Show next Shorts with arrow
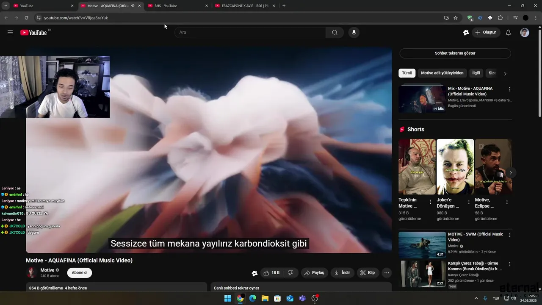The image size is (542, 305). pos(511,172)
